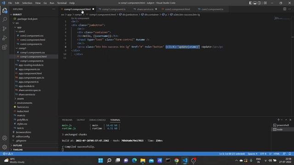Open the Search view in activity bar
Image resolution: width=294 pixels, height=165 pixels.
point(5,19)
